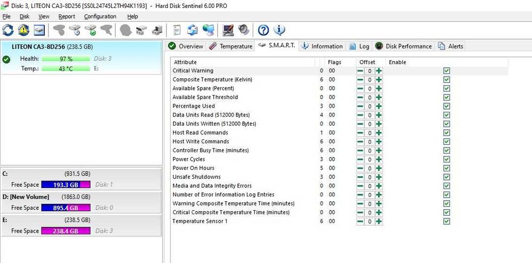532x263 pixels.
Task: Select the D: [New Volume] partition entry
Action: [81, 202]
